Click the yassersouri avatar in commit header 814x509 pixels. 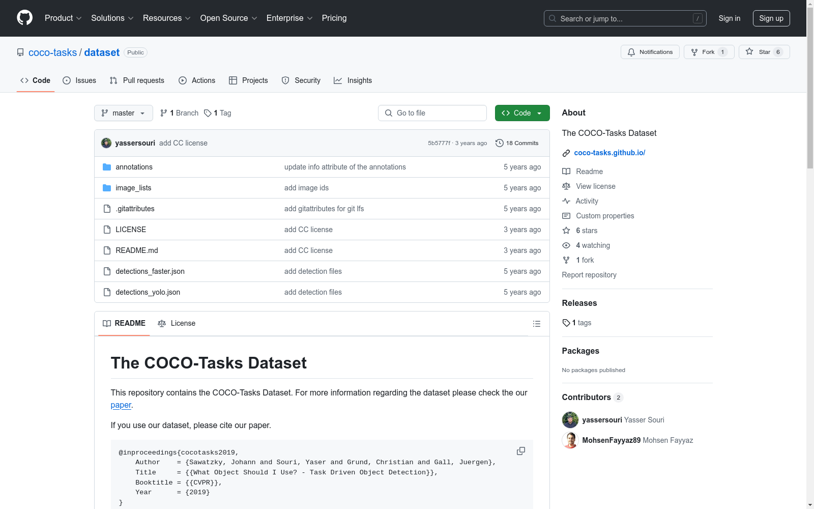[106, 143]
